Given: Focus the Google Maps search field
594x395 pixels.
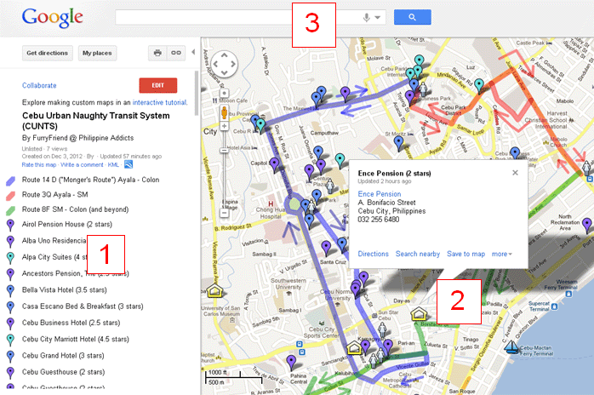Looking at the screenshot, I should (250, 17).
